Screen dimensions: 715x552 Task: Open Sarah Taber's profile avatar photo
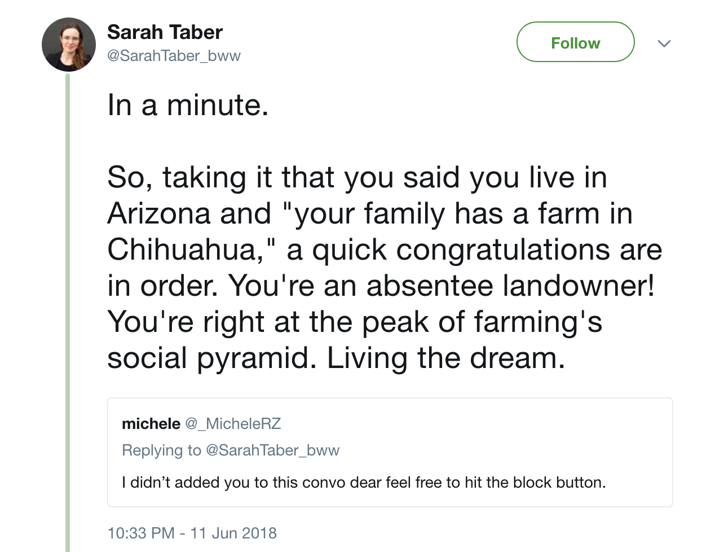click(69, 45)
